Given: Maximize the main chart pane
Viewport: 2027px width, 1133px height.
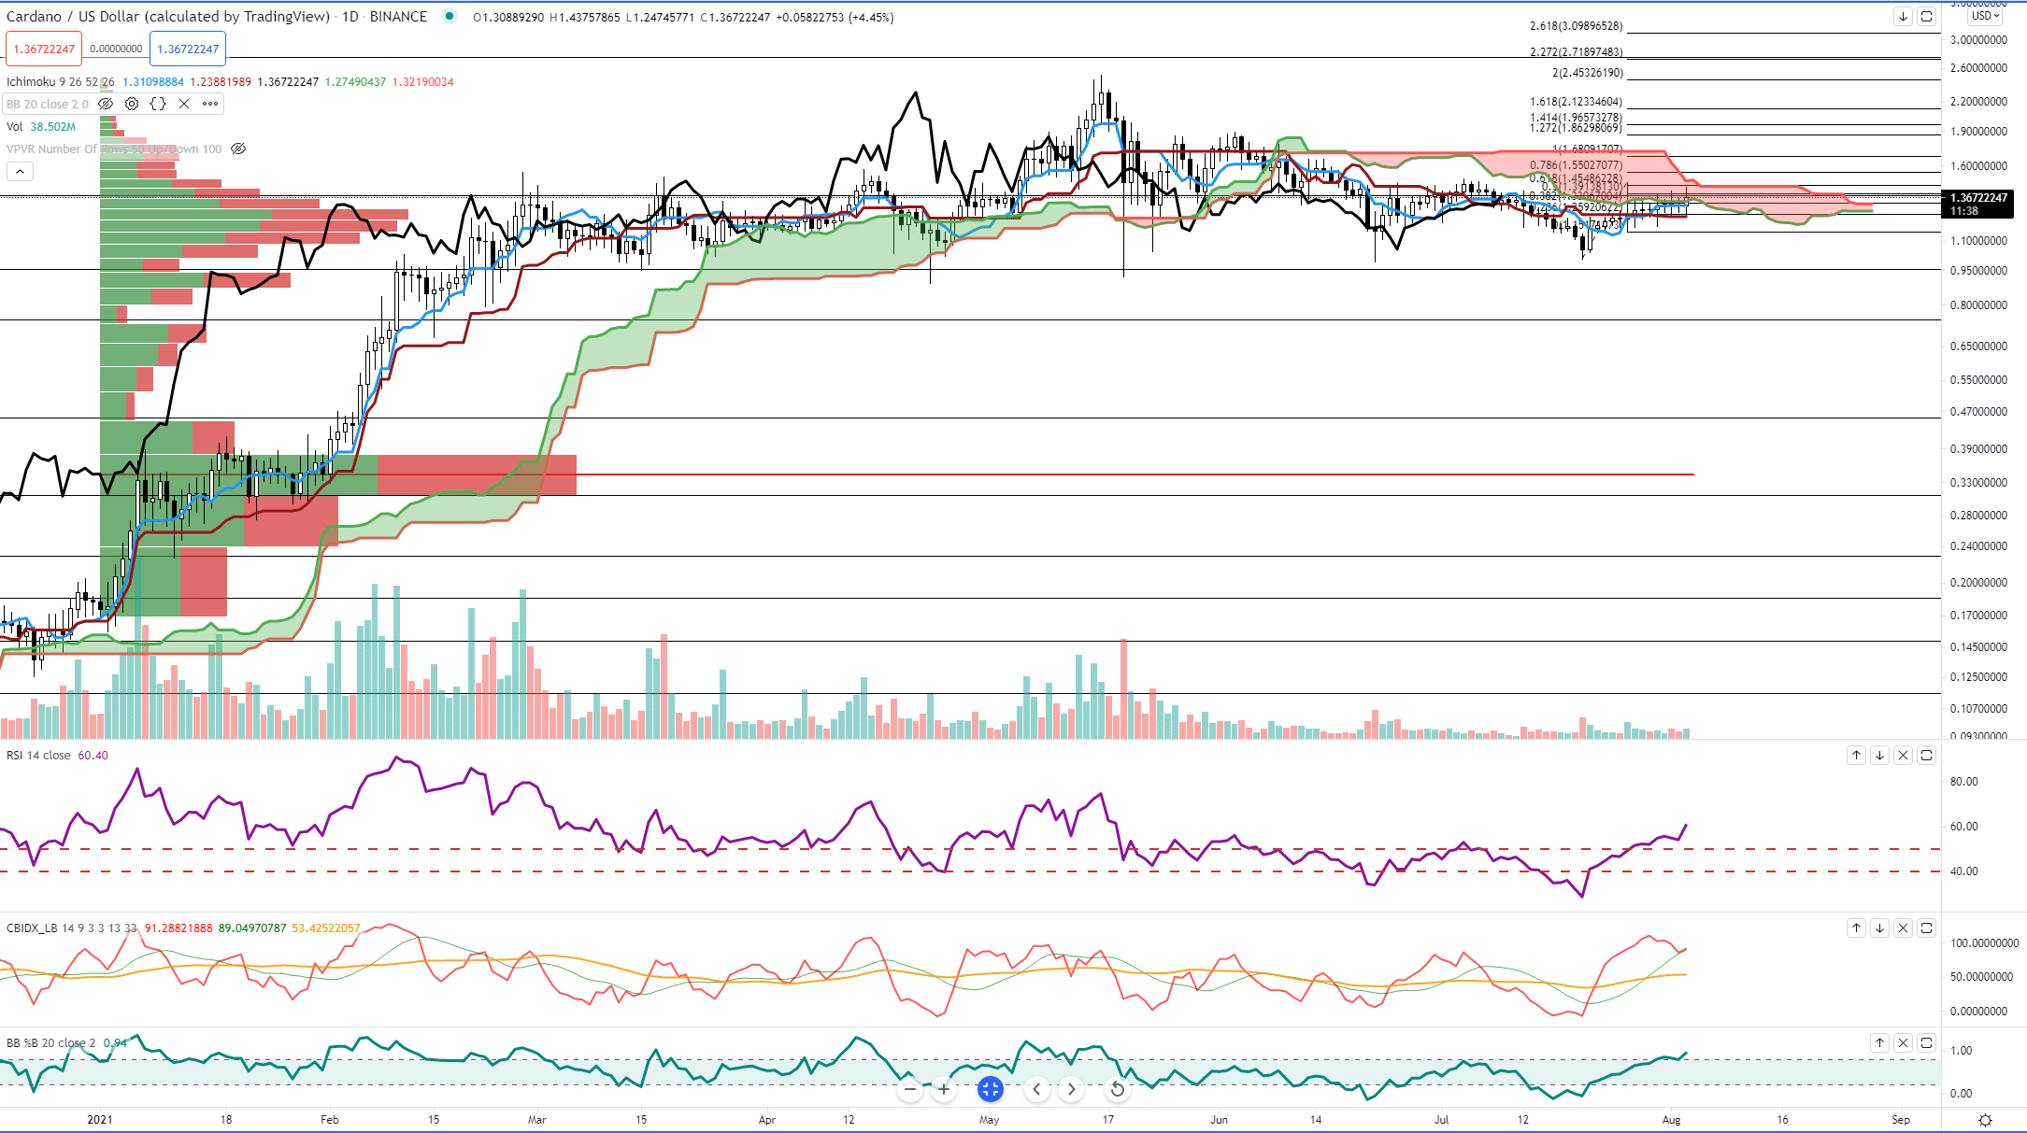Looking at the screenshot, I should [x=1926, y=16].
